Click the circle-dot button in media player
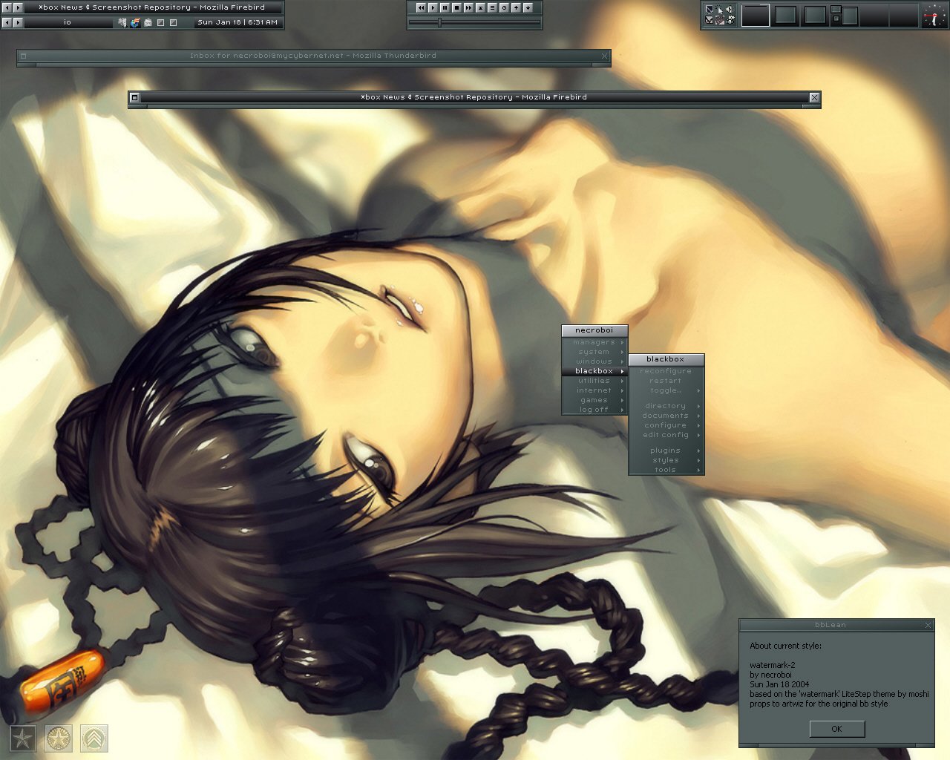950x760 pixels. coord(504,7)
